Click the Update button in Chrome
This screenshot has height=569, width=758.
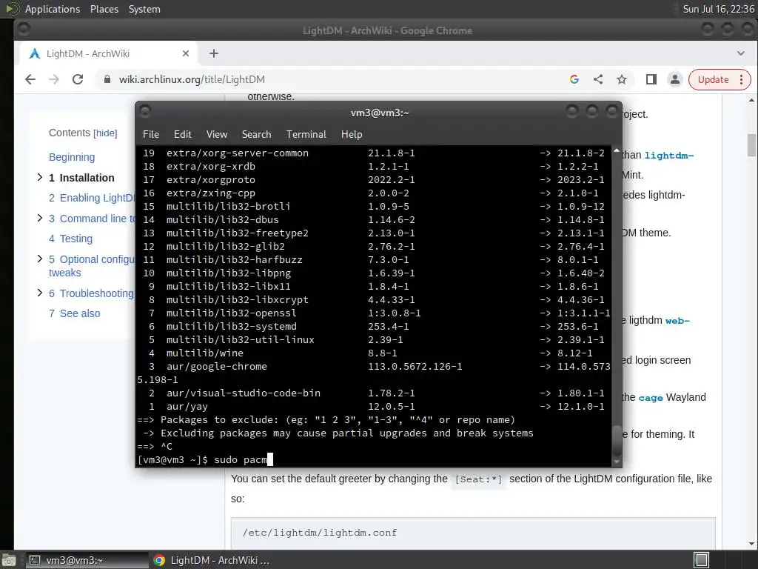713,80
